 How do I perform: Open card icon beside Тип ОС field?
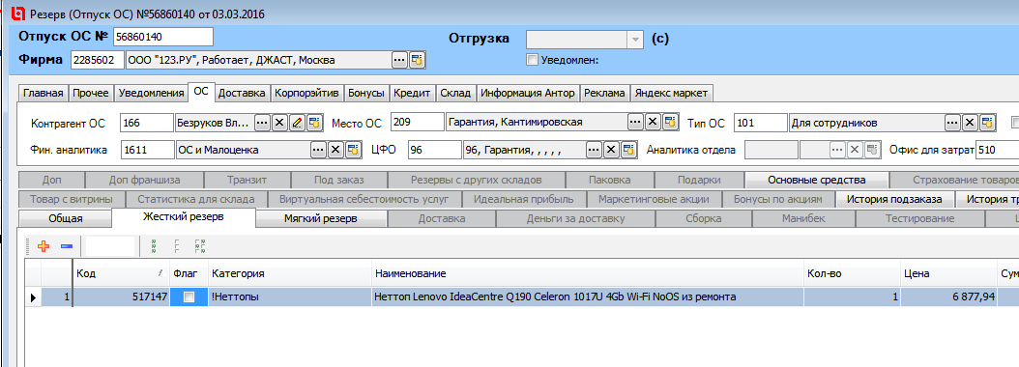pyautogui.click(x=988, y=122)
